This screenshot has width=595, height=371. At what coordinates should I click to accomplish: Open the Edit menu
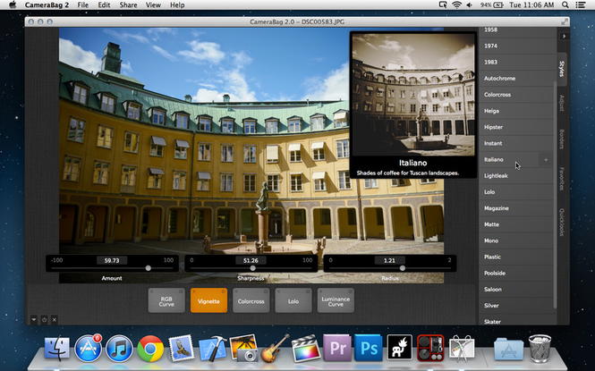click(x=104, y=5)
